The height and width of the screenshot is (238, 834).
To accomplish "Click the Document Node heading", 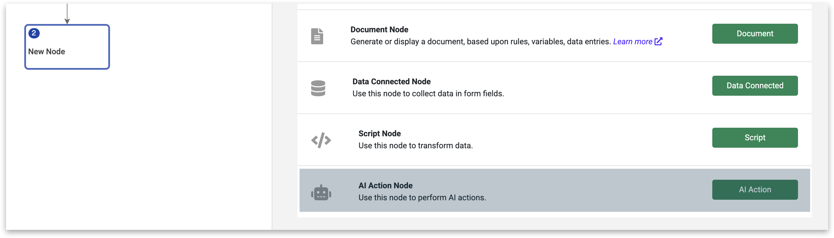I will [x=379, y=29].
